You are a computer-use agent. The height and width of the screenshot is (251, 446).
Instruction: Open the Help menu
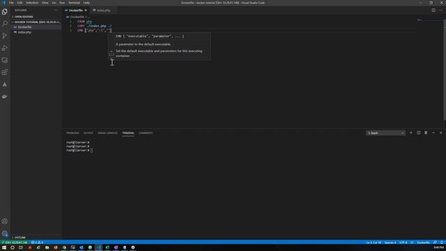point(86,3)
